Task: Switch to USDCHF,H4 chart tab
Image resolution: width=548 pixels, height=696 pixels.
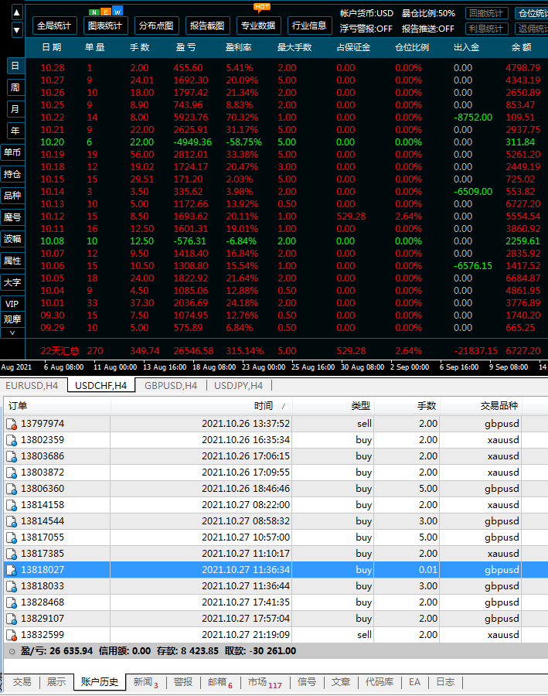Action: (100, 386)
